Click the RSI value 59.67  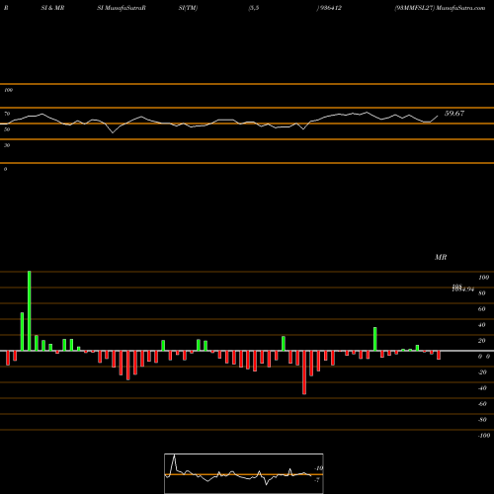454,114
